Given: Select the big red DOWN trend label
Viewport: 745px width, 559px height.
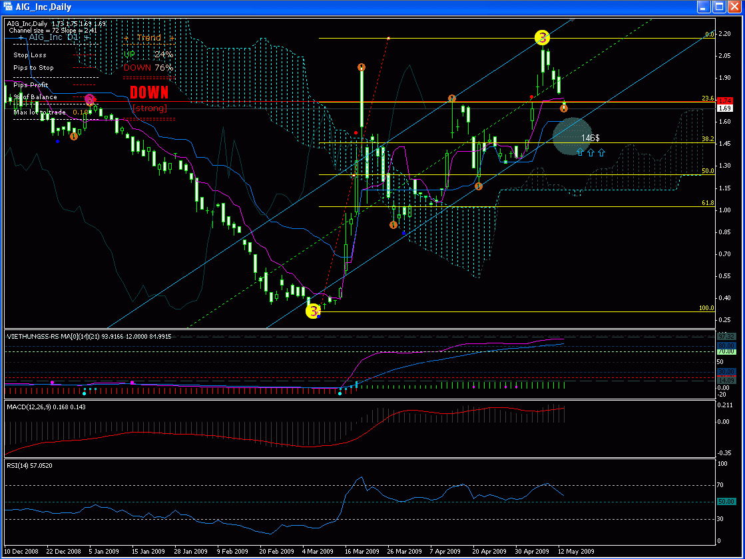Looking at the screenshot, I should click(x=149, y=92).
